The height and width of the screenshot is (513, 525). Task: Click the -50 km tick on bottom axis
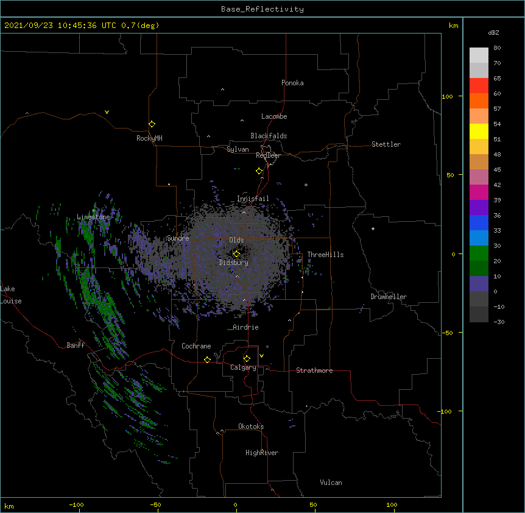(155, 504)
